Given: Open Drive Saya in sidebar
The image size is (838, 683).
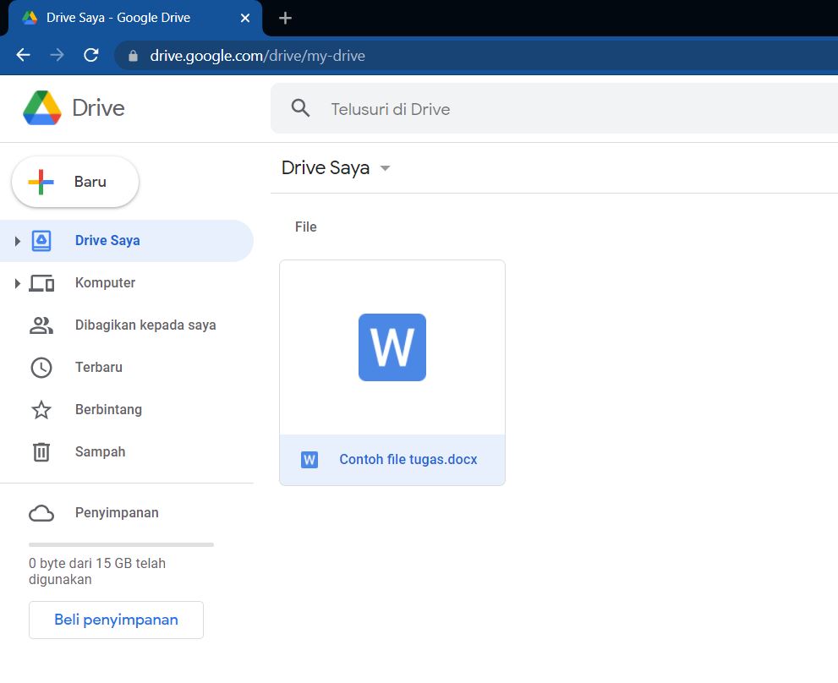Looking at the screenshot, I should click(x=127, y=241).
